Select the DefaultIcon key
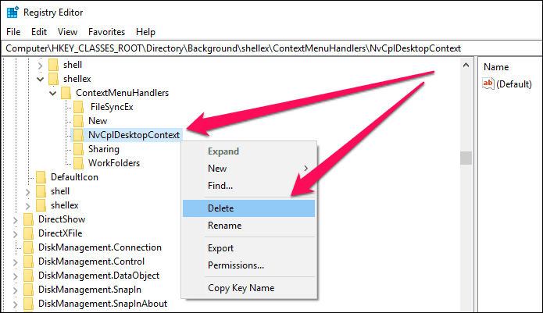 [74, 177]
